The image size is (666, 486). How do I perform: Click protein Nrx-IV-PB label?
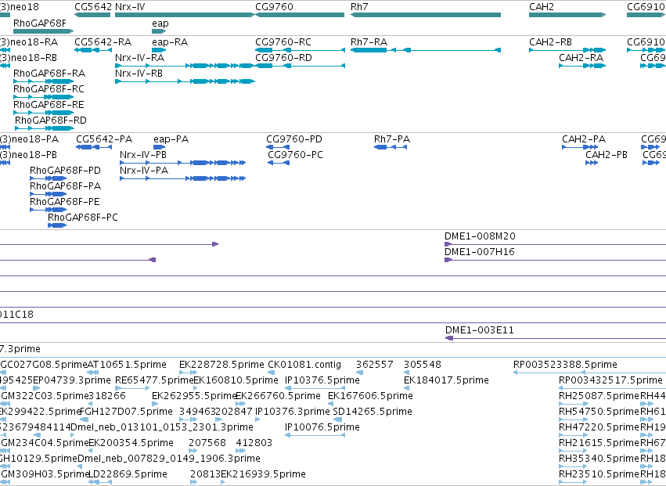143,155
